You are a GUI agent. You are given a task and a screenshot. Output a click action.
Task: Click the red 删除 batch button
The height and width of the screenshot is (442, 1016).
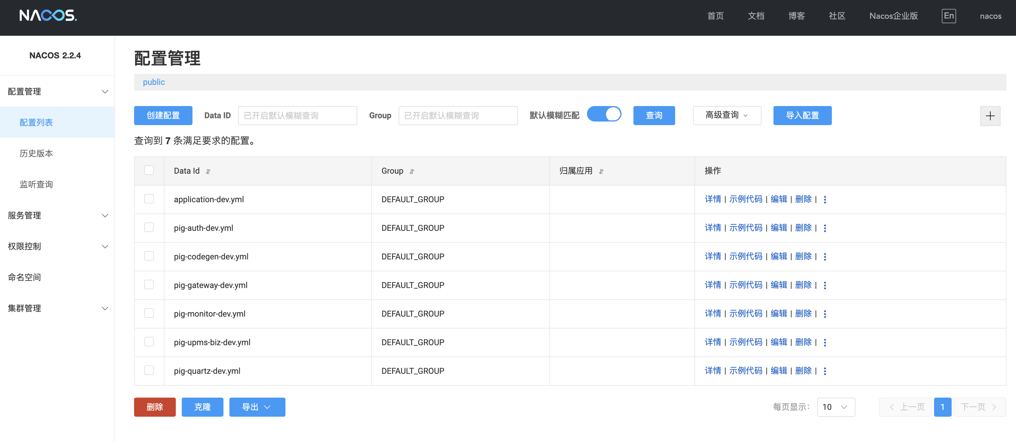tap(155, 407)
